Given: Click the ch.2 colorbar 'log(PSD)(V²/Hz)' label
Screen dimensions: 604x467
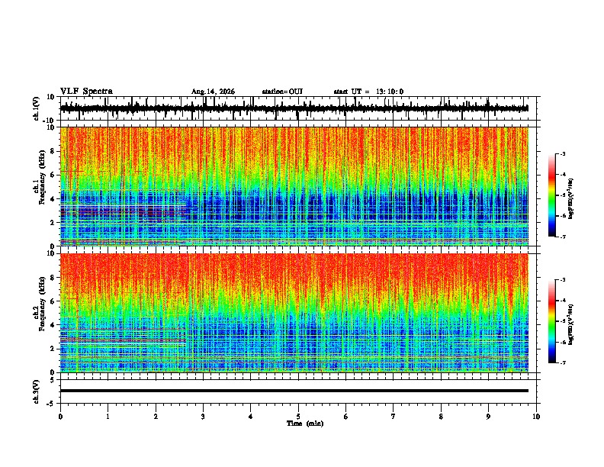Looking at the screenshot, I should [x=570, y=324].
